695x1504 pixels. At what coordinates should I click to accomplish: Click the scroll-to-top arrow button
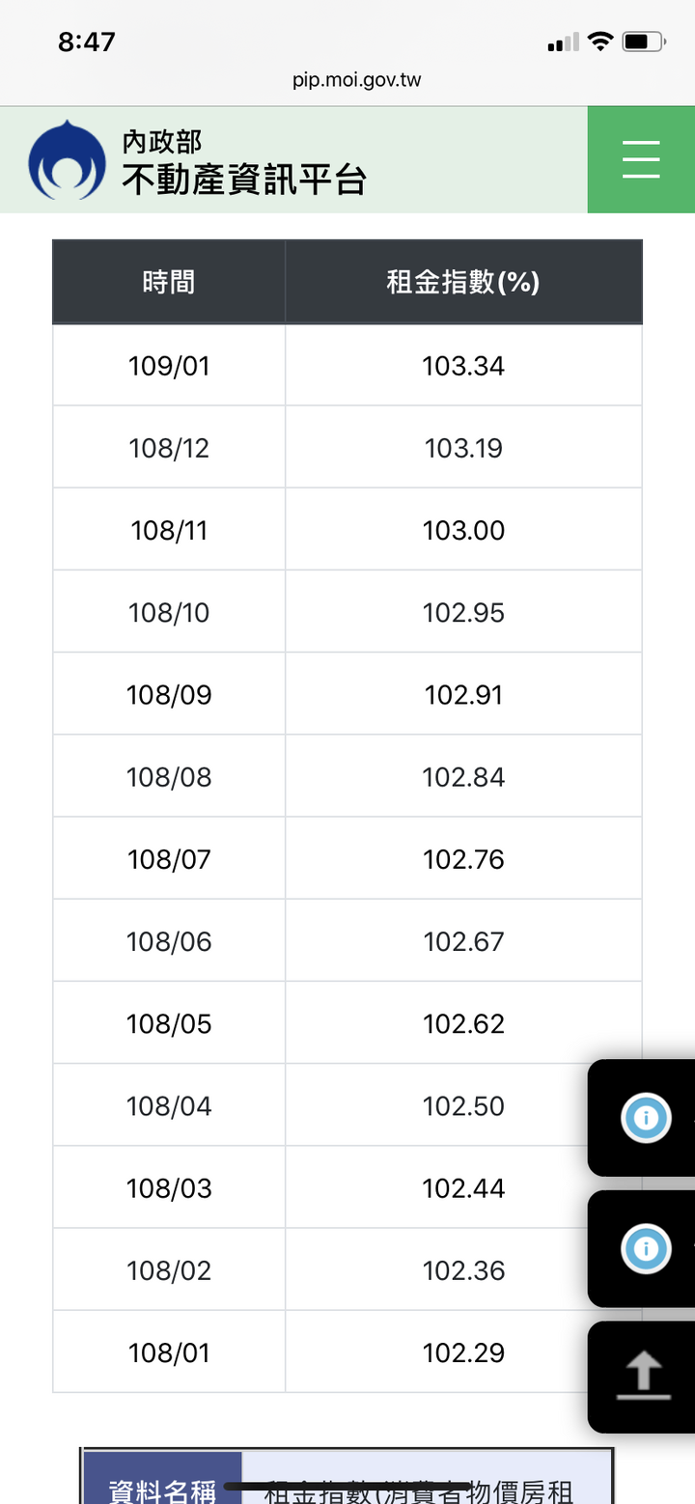642,1377
